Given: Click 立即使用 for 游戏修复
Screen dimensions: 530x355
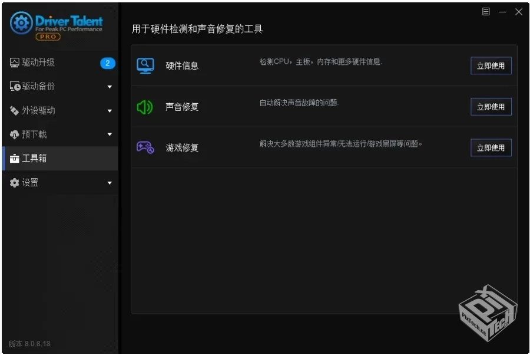Looking at the screenshot, I should 491,147.
